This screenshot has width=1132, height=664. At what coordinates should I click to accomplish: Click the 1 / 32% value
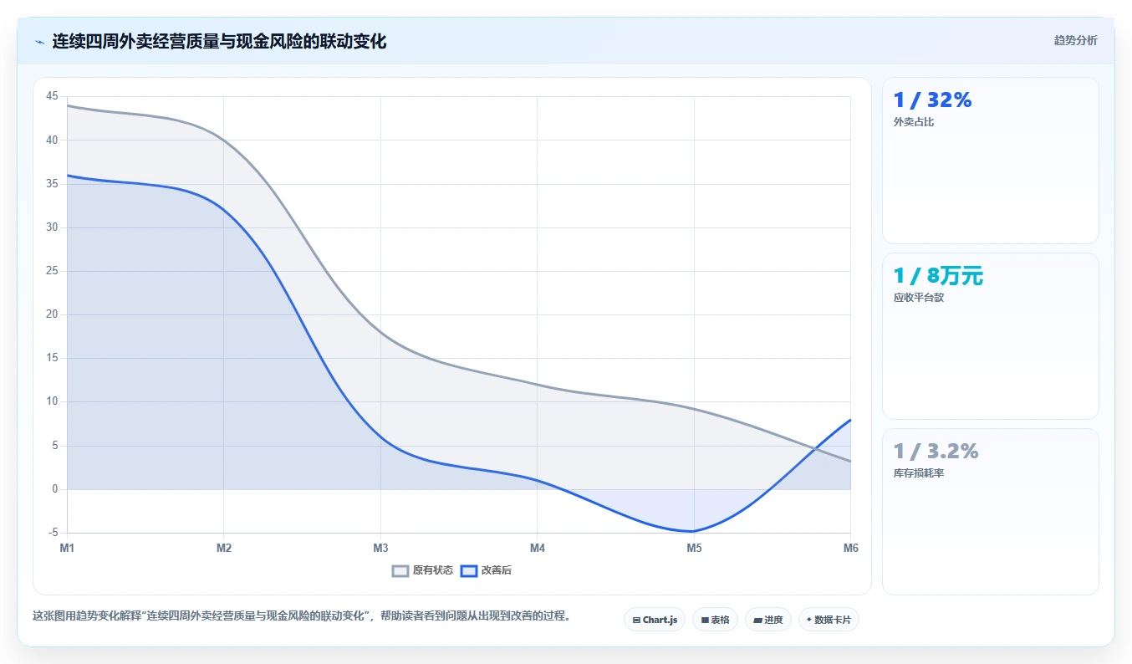(x=932, y=100)
